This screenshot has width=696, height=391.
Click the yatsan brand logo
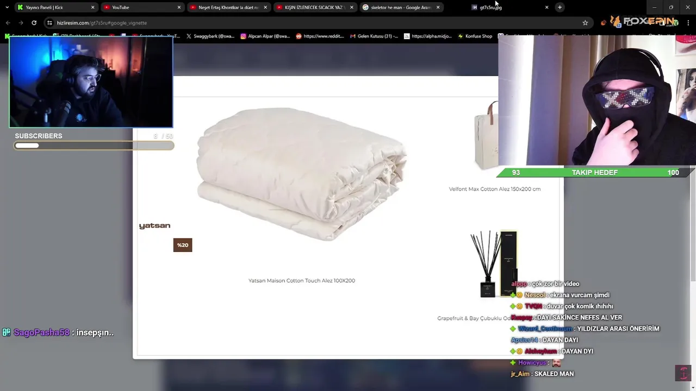pyautogui.click(x=154, y=226)
